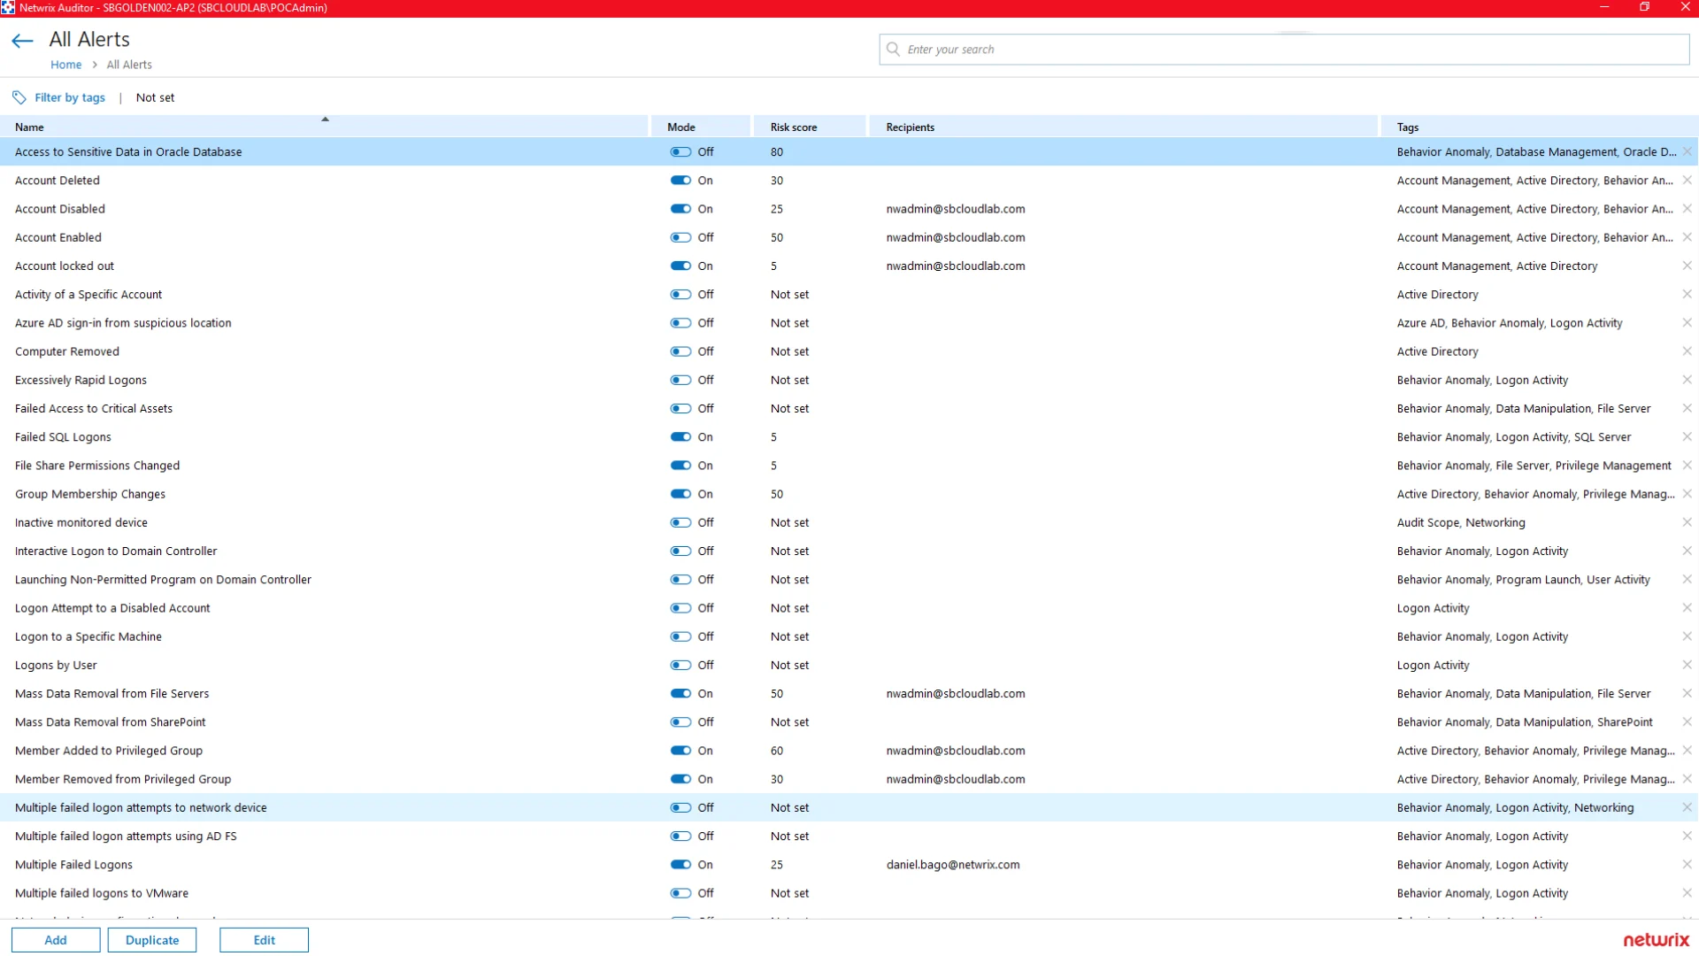The image size is (1699, 956).
Task: Sort alerts by the Name column header
Action: point(325,127)
